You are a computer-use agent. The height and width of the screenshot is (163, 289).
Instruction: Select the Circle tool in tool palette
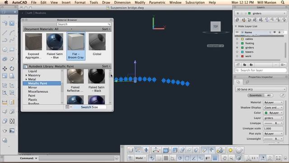(5, 49)
